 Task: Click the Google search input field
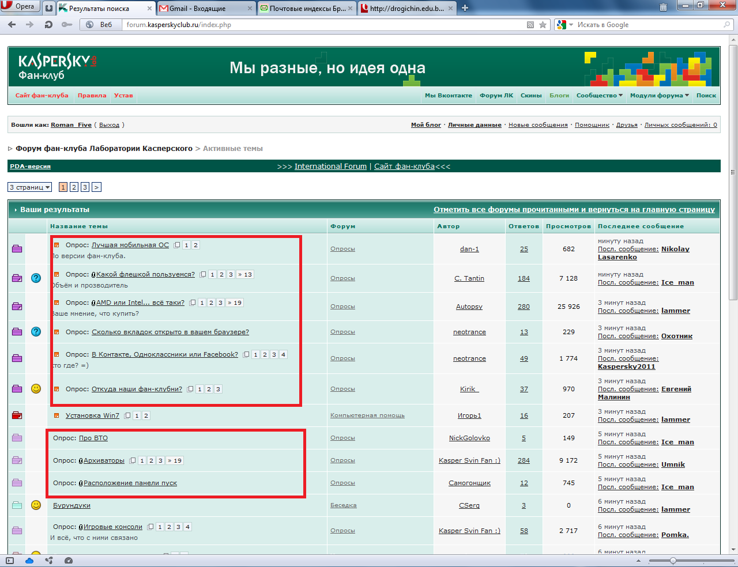pos(646,25)
